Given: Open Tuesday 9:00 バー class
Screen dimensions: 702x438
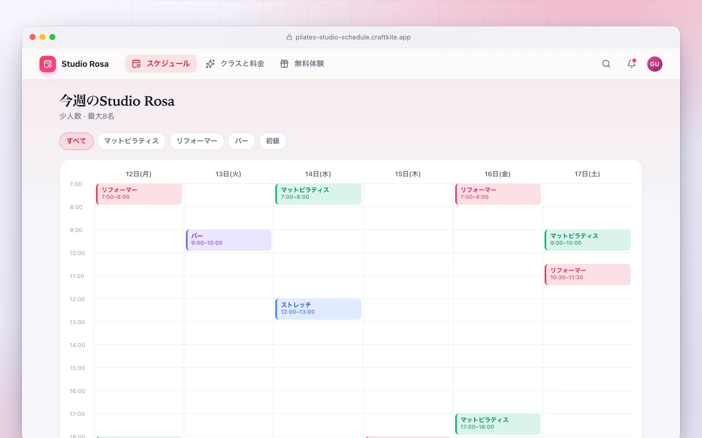Looking at the screenshot, I should click(x=229, y=240).
